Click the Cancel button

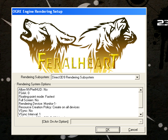point(133,130)
